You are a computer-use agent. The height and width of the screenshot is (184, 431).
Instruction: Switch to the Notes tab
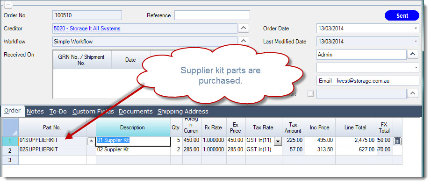tap(35, 112)
